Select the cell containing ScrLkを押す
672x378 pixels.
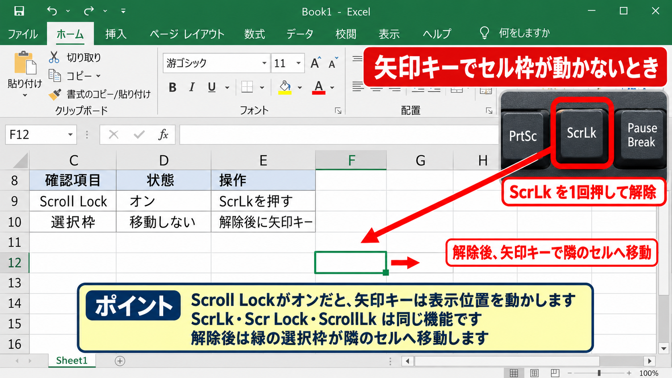pos(263,201)
